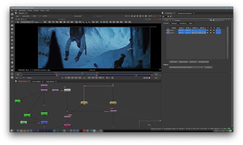
Task: Open the rgba.alpha channel dropdown
Action: click(27, 16)
